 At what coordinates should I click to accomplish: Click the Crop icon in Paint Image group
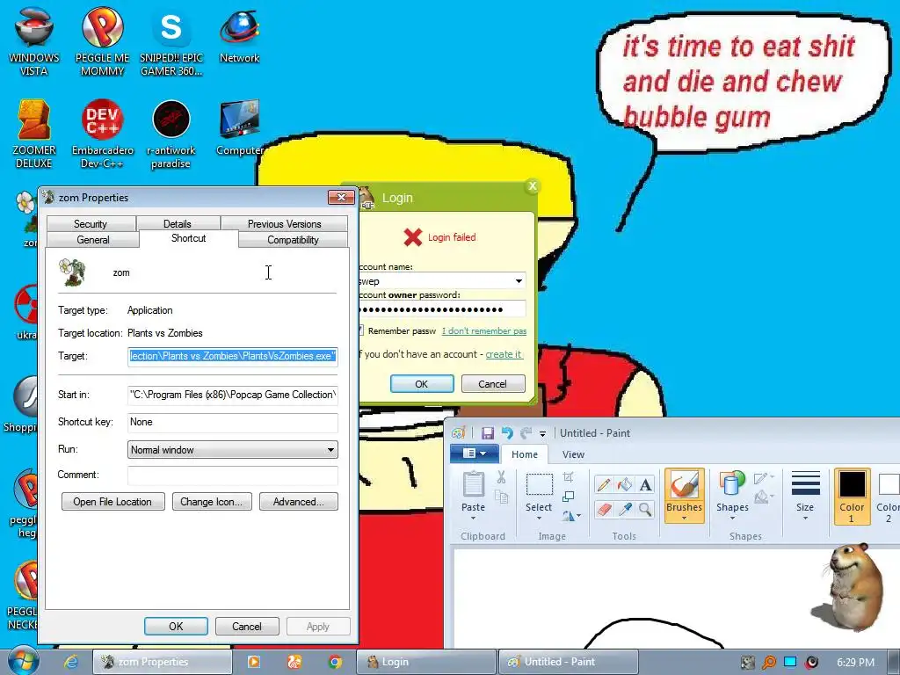569,477
